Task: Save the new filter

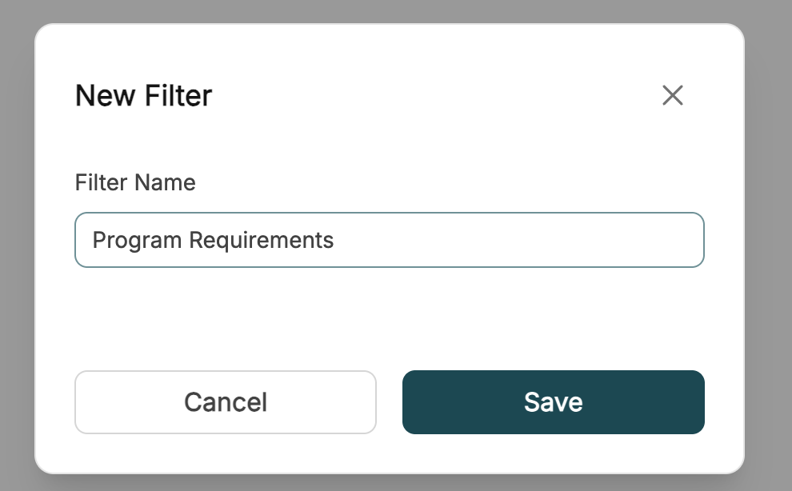Action: point(553,402)
